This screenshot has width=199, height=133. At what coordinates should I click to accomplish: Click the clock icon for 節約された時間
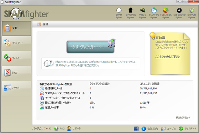[x=42, y=103]
